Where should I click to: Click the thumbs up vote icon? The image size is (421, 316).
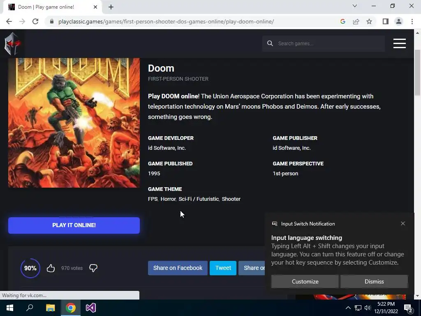coord(51,268)
